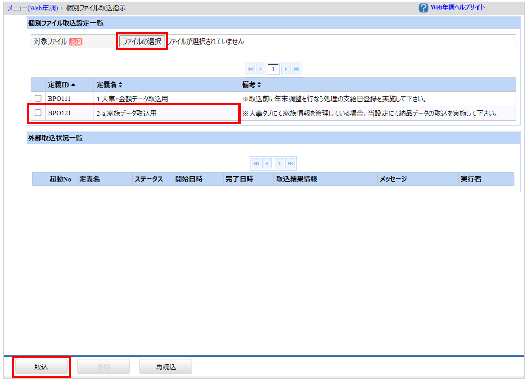Select the 1.人事・金額データ取込用 cell
526x381 pixels.
[x=167, y=99]
